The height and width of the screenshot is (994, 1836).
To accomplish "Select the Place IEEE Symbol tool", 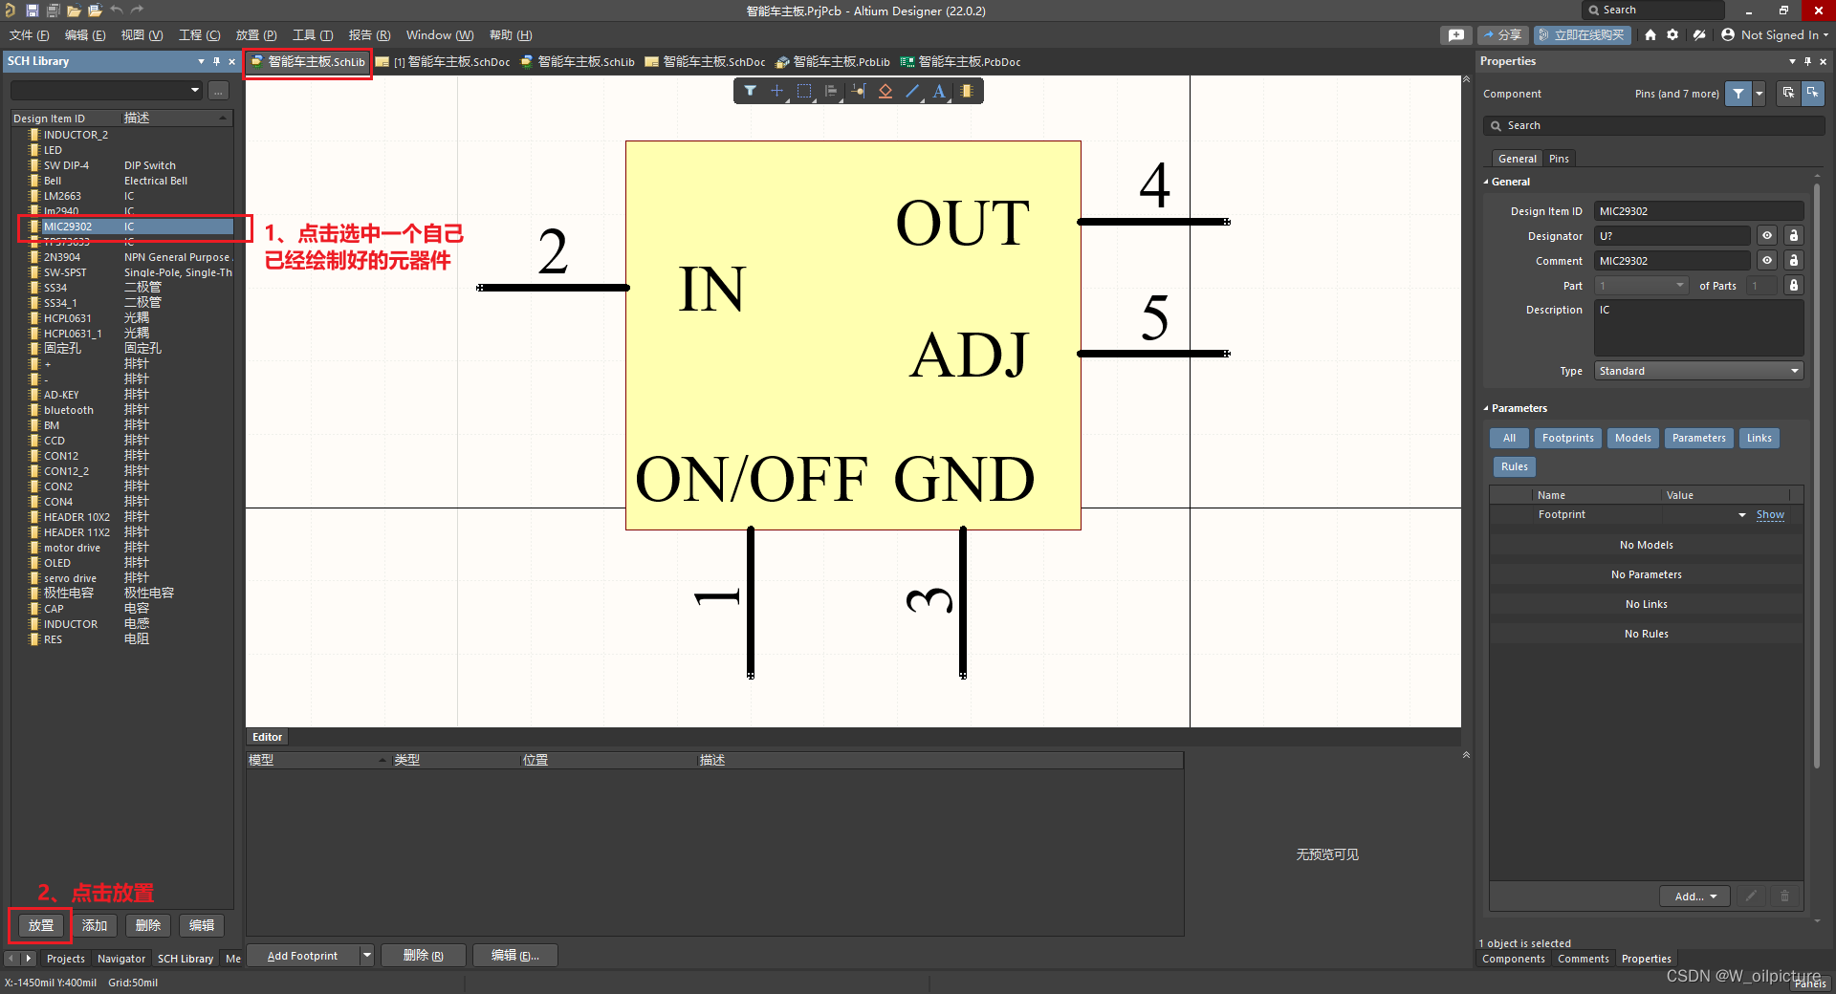I will point(885,91).
